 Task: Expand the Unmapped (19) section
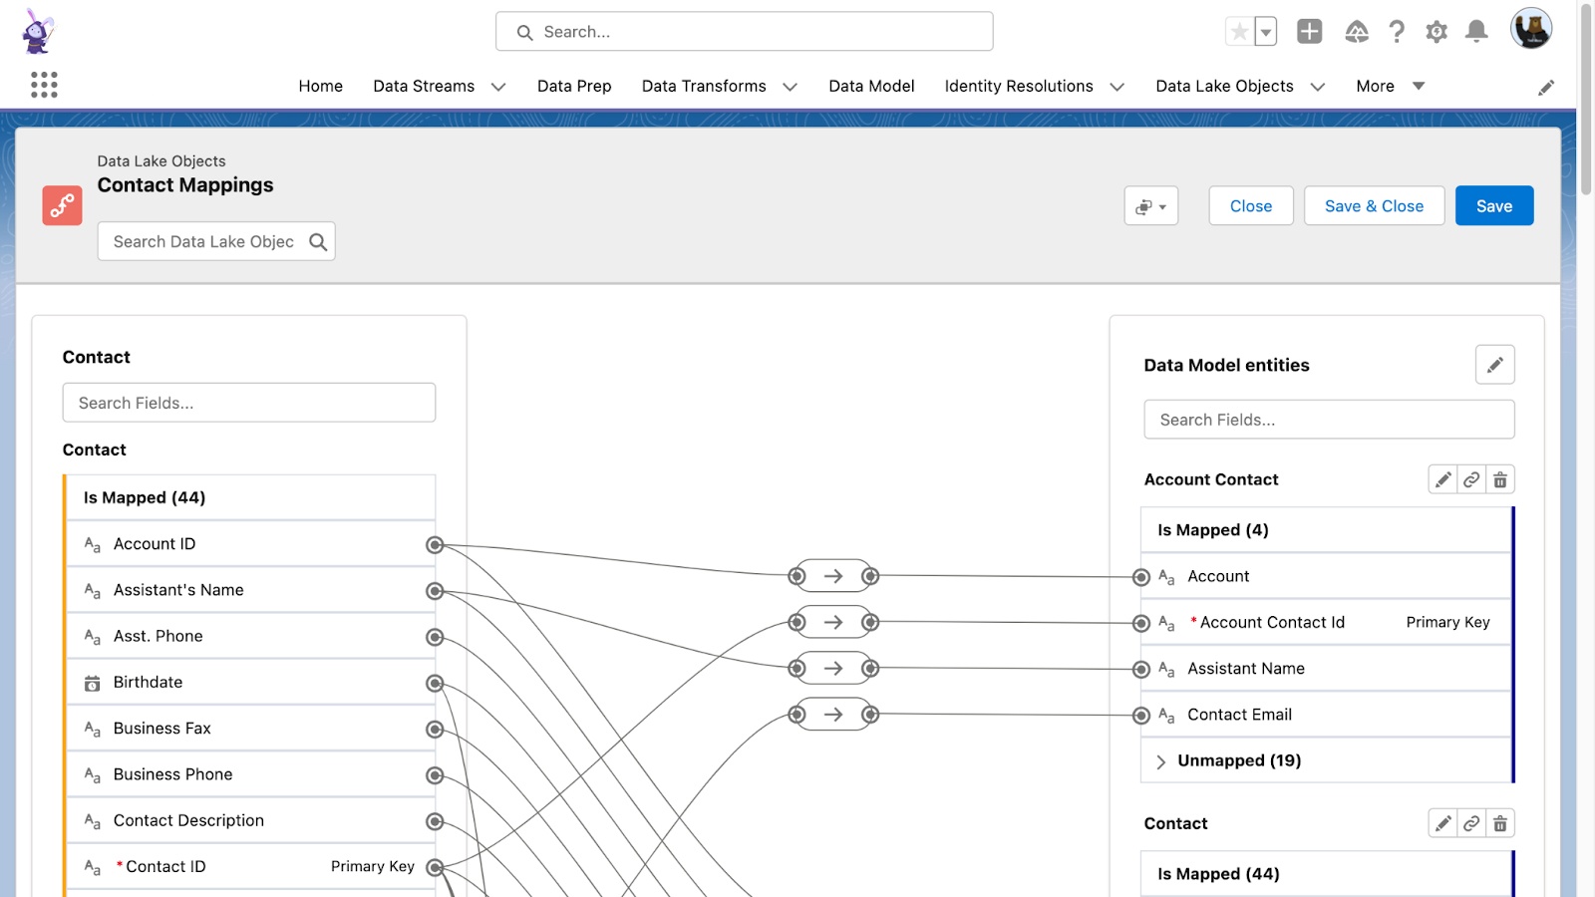(1161, 761)
